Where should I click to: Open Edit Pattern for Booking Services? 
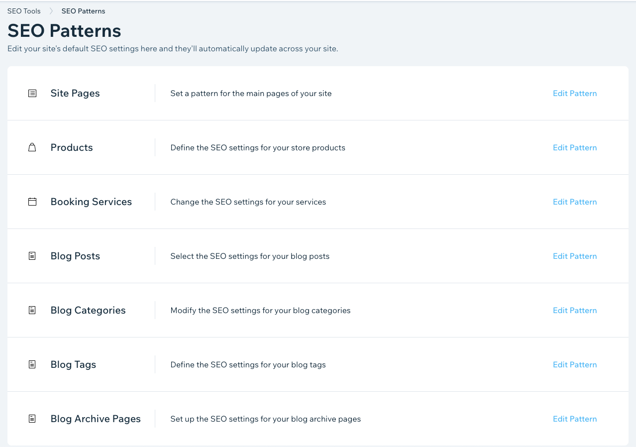click(x=574, y=202)
